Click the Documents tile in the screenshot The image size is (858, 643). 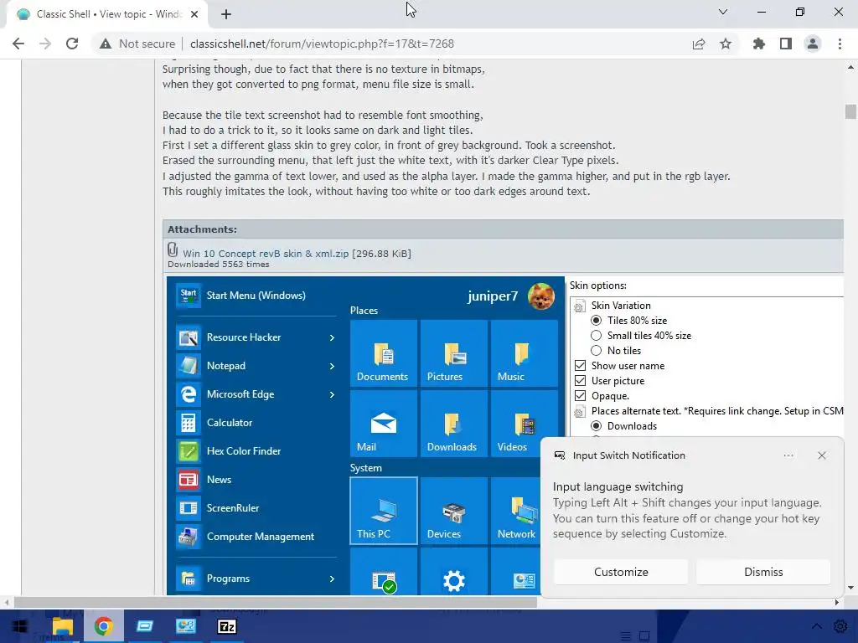[x=383, y=353]
